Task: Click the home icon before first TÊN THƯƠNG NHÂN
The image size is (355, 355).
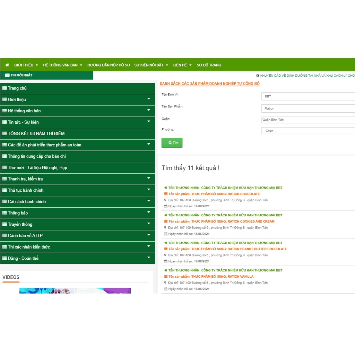Action: tap(166, 188)
